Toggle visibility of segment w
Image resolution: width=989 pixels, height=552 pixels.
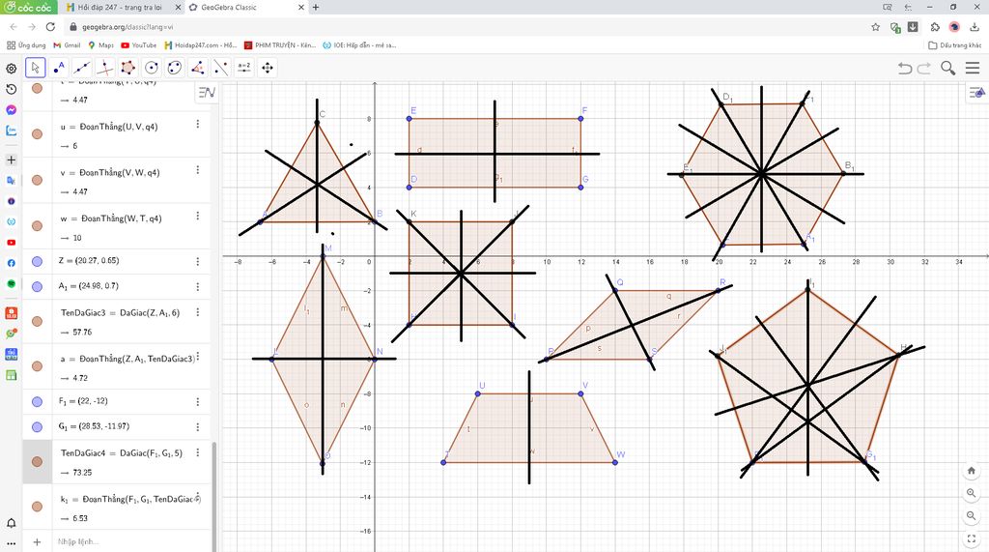pyautogui.click(x=38, y=226)
